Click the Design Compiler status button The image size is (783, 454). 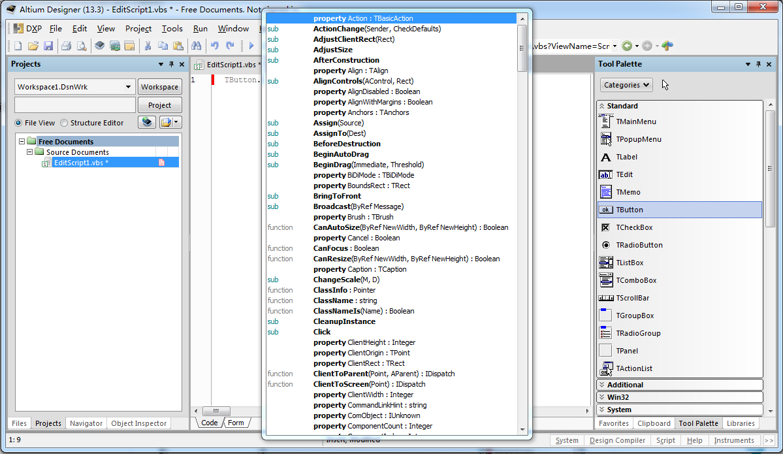[x=617, y=440]
